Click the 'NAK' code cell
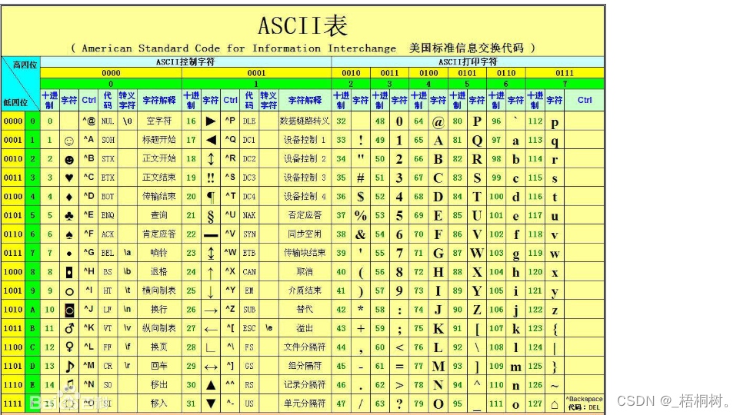Viewport: 740px width, 415px height. 249,215
